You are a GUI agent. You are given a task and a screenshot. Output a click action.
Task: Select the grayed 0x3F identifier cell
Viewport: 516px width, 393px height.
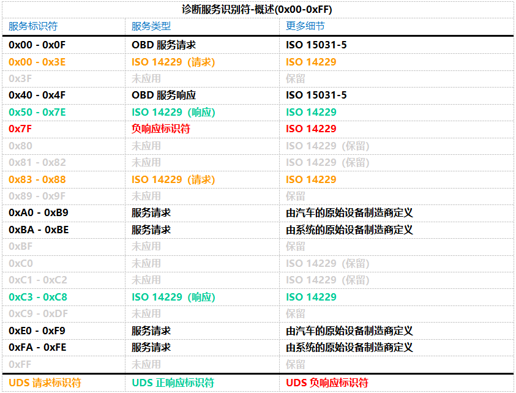pyautogui.click(x=20, y=79)
